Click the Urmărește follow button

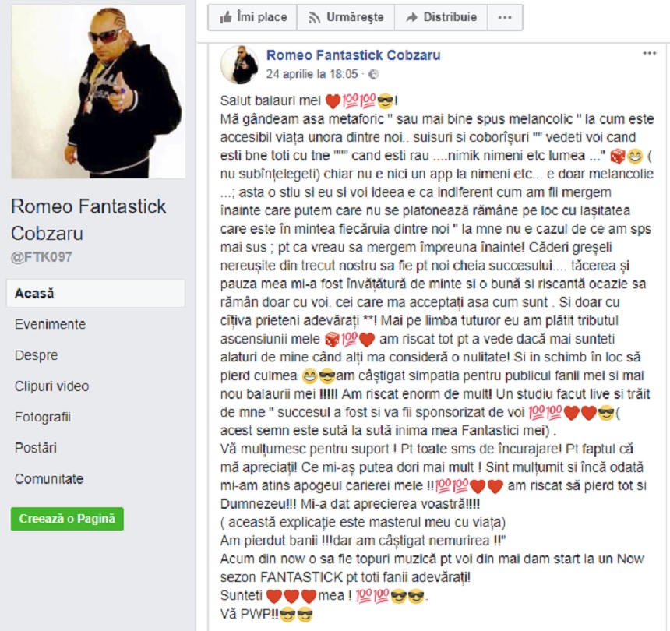coord(346,17)
